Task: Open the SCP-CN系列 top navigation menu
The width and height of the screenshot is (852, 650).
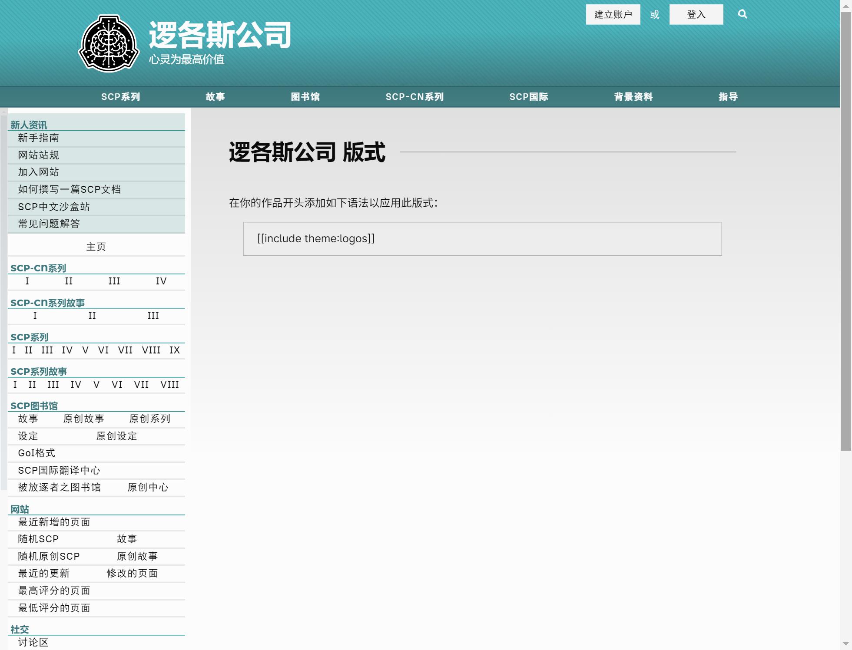Action: point(414,97)
